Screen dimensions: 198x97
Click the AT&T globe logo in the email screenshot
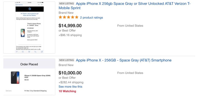29,9
